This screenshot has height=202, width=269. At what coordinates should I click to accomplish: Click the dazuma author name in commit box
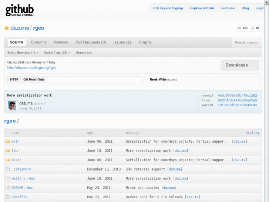26,103
